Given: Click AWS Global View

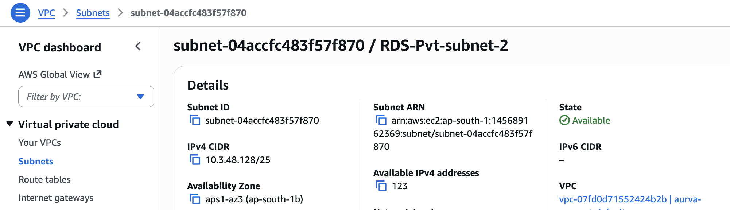Looking at the screenshot, I should click(x=55, y=74).
